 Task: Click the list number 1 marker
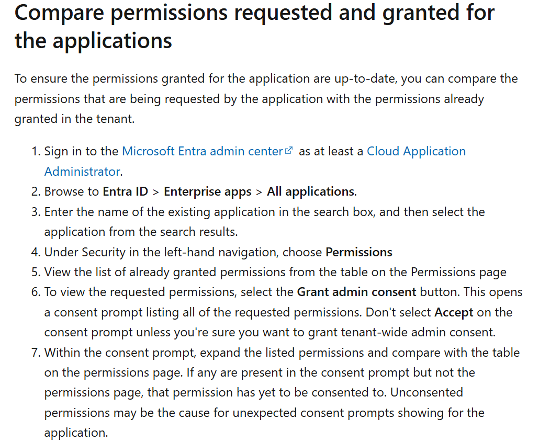(36, 151)
